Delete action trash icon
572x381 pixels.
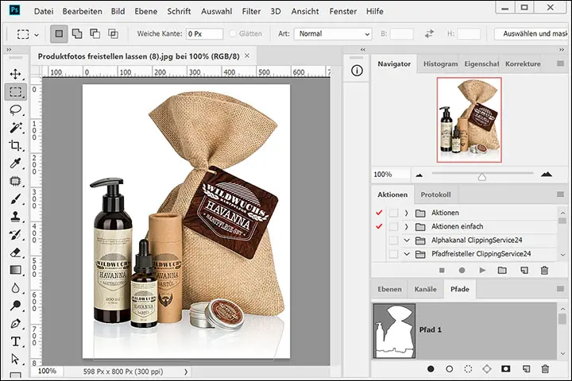pos(544,271)
